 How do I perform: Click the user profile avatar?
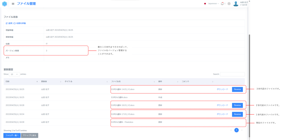point(236,4)
